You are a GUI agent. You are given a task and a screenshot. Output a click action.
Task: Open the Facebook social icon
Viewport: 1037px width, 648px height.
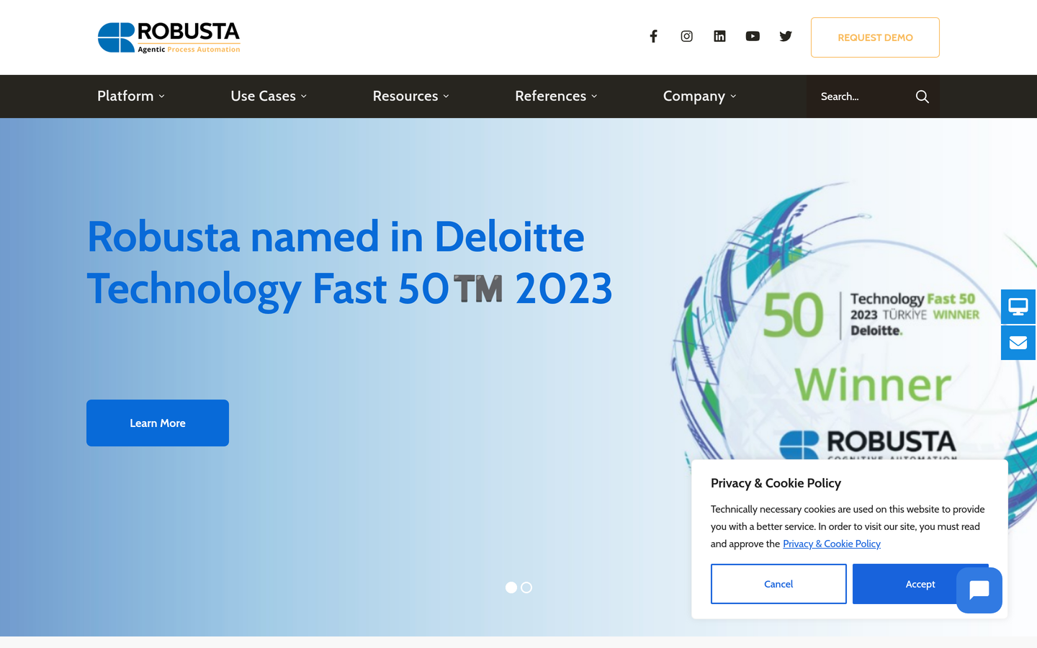(653, 36)
